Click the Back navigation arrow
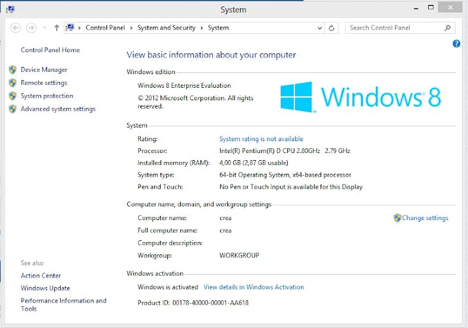The height and width of the screenshot is (328, 468). pyautogui.click(x=15, y=28)
